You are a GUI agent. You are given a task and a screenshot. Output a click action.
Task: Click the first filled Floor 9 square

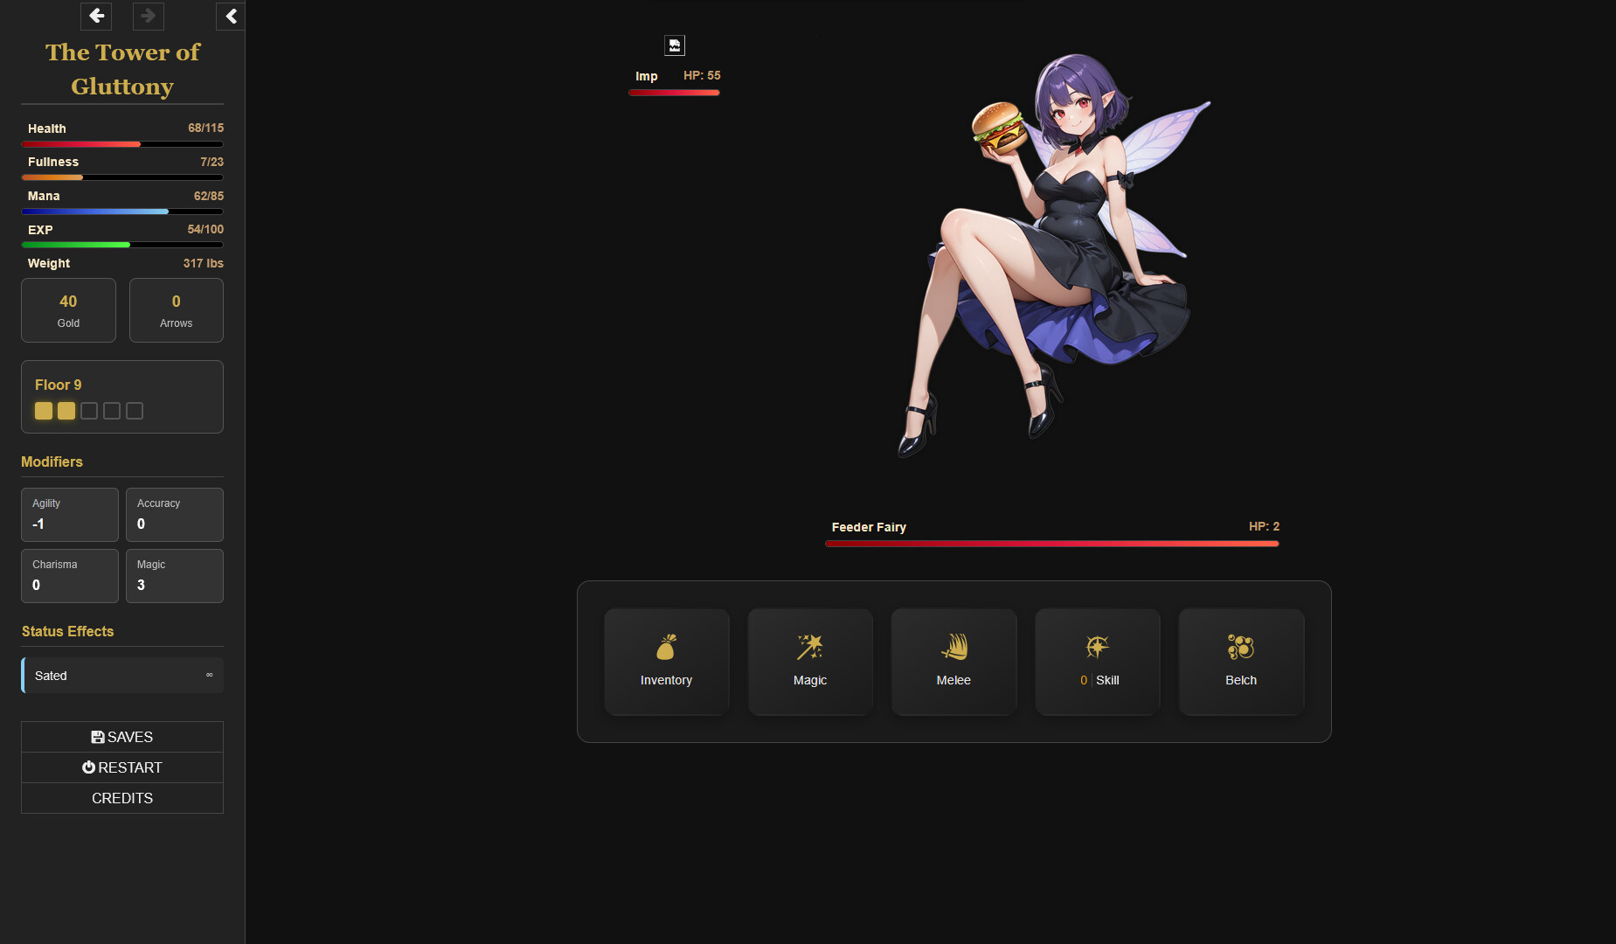[44, 411]
